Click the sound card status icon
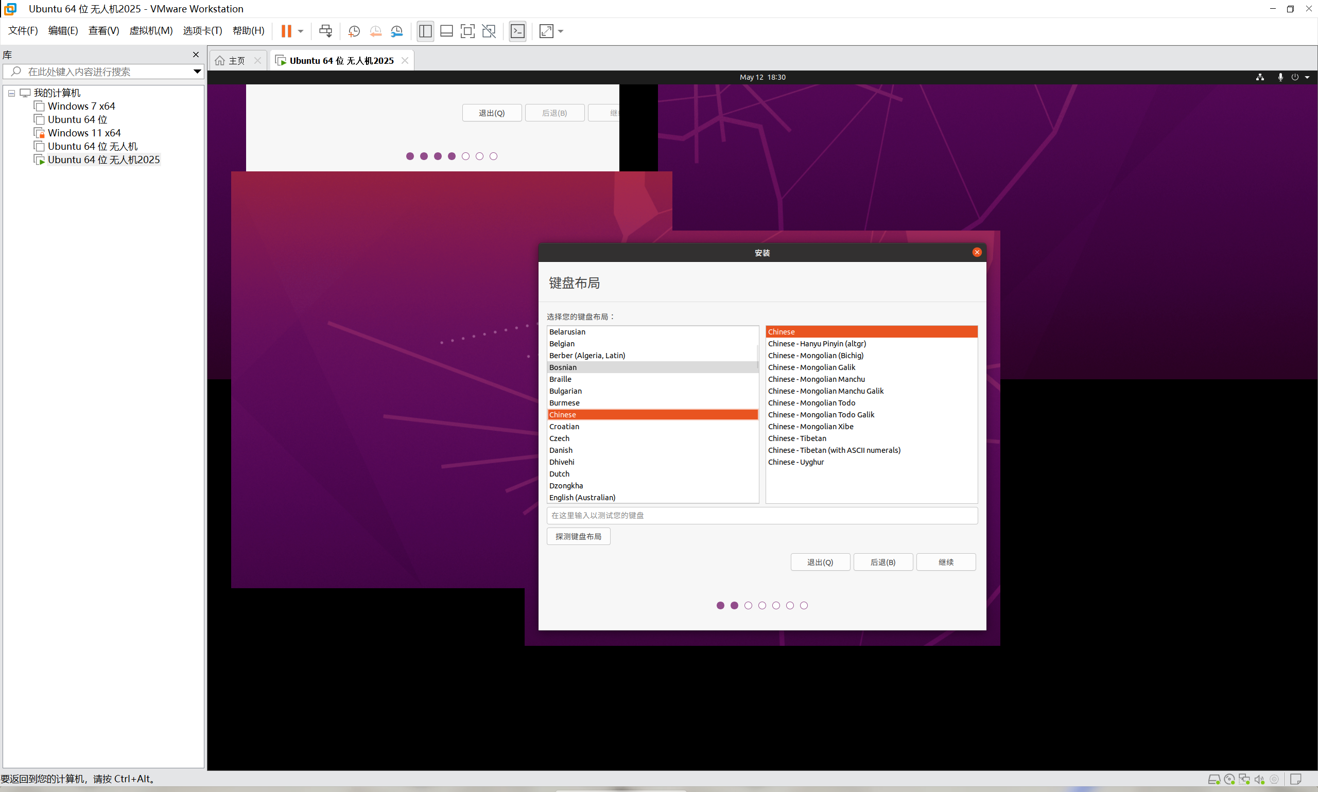 (x=1259, y=780)
